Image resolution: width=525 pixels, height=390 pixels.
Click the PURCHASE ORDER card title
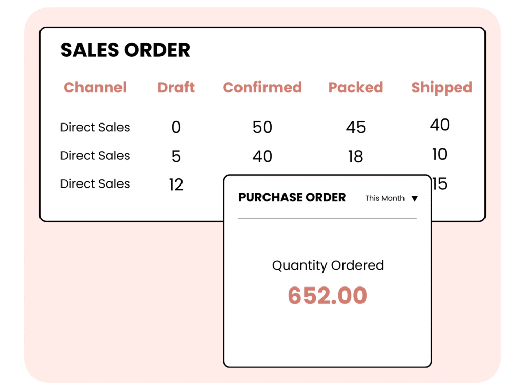click(292, 198)
